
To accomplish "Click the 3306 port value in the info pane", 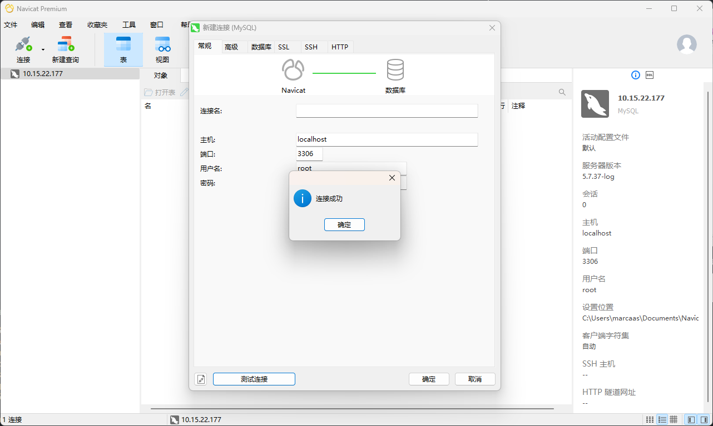I will click(x=590, y=262).
